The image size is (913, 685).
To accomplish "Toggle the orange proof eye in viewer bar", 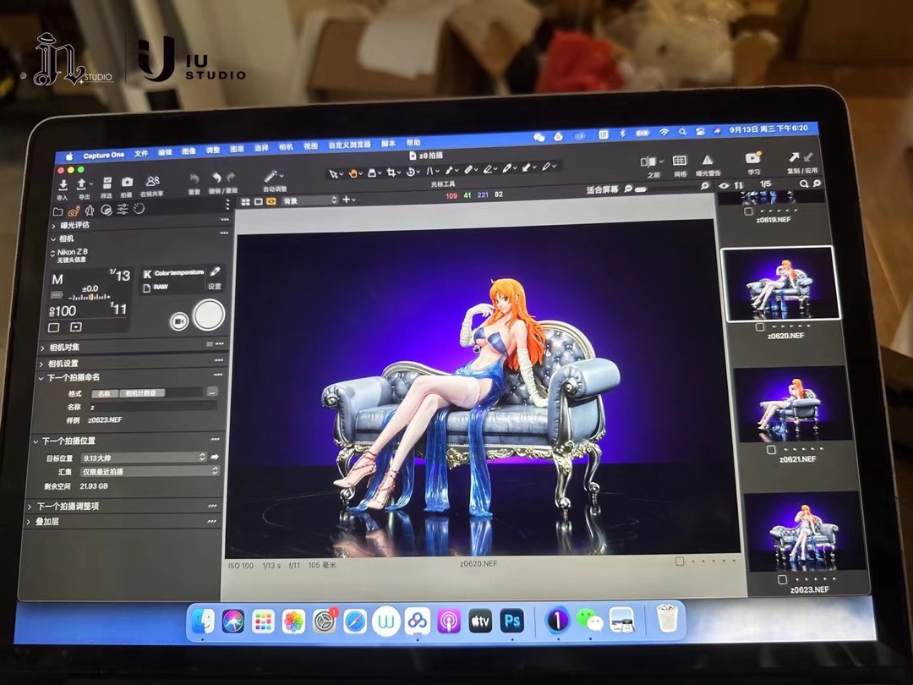I will coord(271,201).
